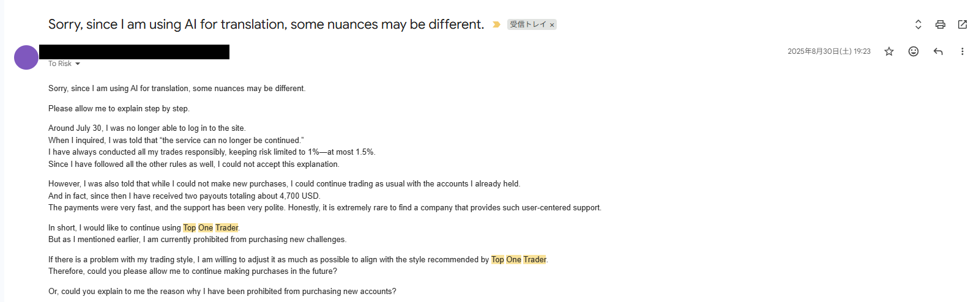
Task: Click highlighted "Trader" in the "In short" sentence
Action: click(x=226, y=227)
